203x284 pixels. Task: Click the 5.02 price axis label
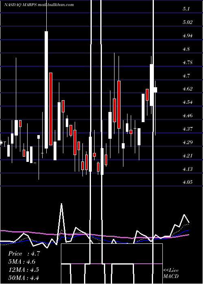coord(188,22)
